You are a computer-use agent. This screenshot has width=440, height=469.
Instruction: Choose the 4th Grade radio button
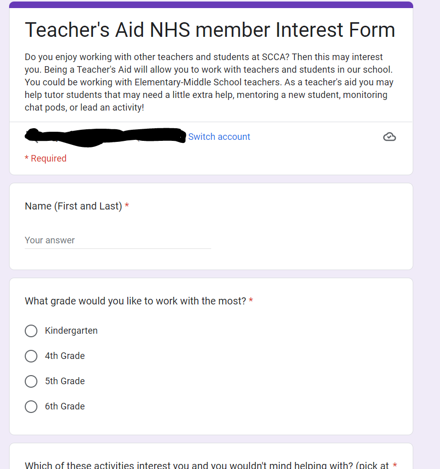31,356
